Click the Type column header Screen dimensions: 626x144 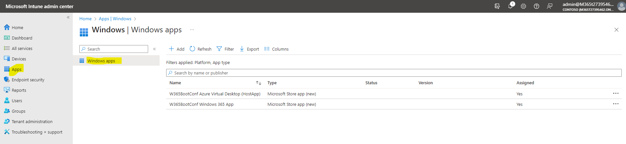(272, 83)
